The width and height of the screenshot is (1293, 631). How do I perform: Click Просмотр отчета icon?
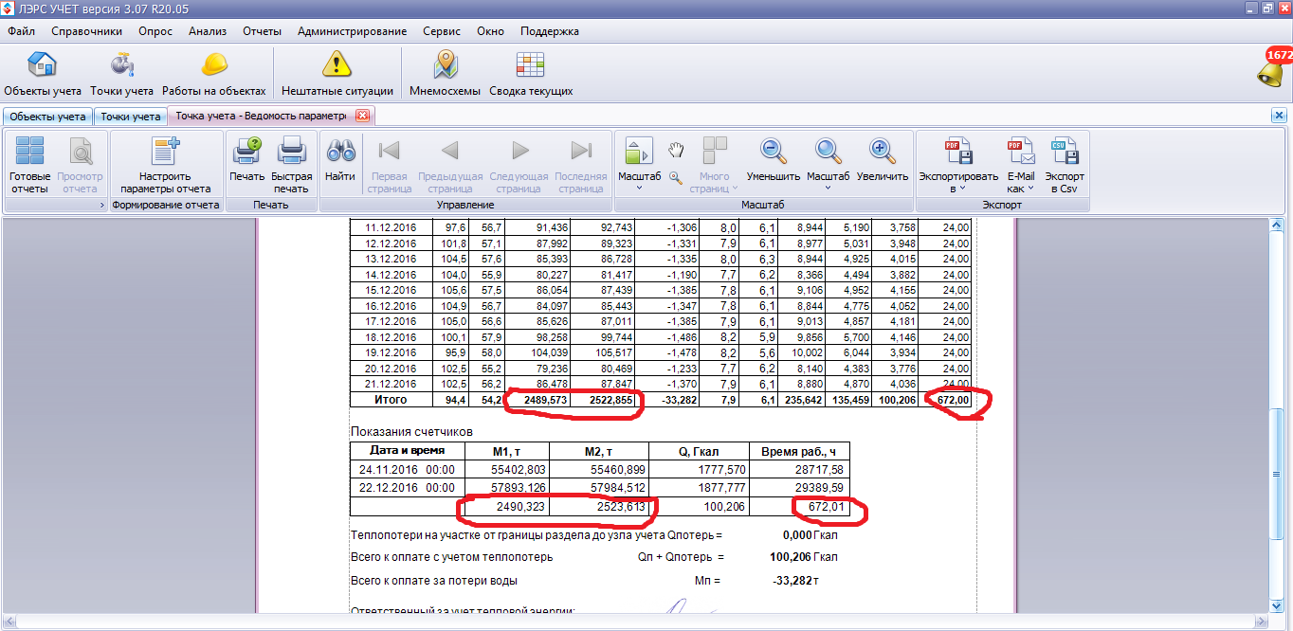tap(80, 165)
